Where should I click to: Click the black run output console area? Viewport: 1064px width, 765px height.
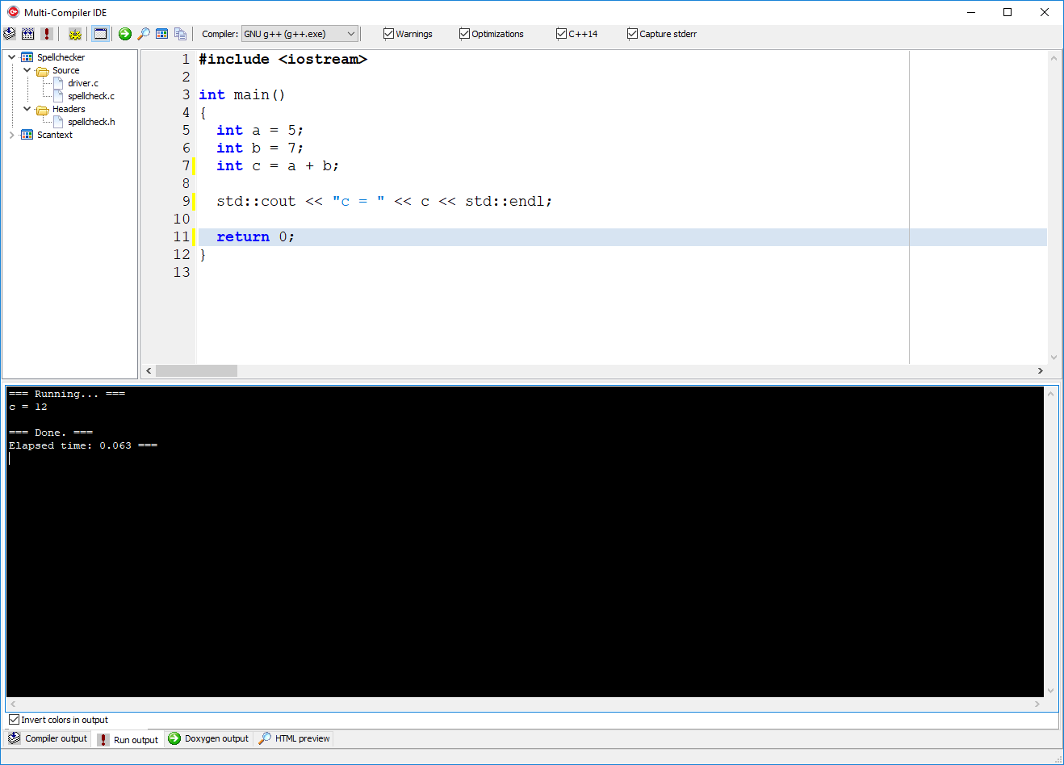coord(525,565)
